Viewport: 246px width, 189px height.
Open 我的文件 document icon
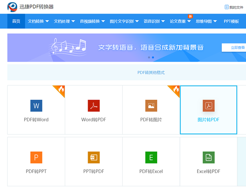(x=226, y=7)
